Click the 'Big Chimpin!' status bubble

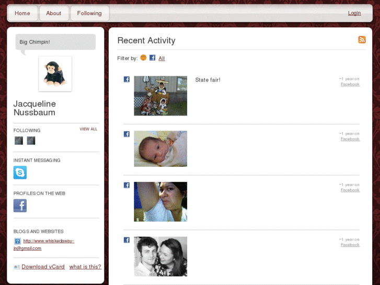(55, 42)
